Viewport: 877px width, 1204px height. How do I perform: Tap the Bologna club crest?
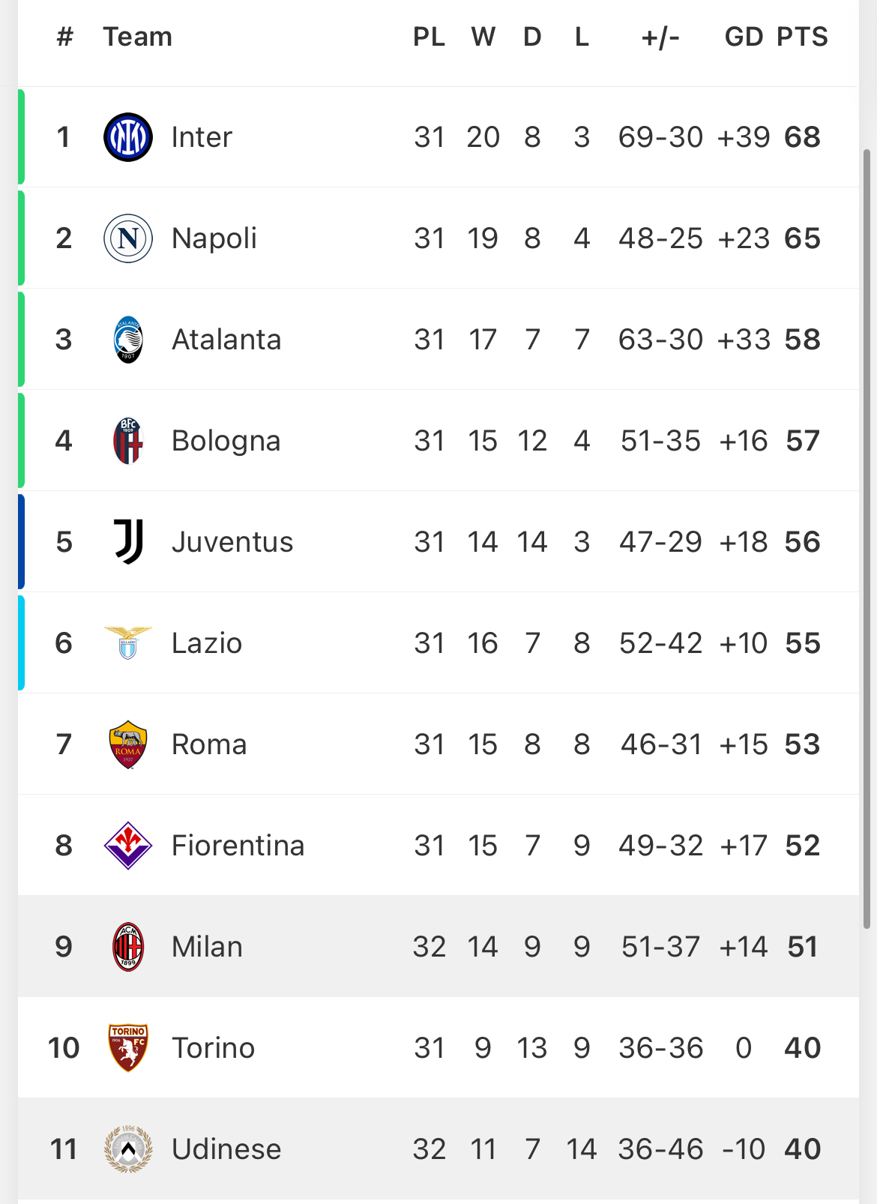pyautogui.click(x=128, y=441)
